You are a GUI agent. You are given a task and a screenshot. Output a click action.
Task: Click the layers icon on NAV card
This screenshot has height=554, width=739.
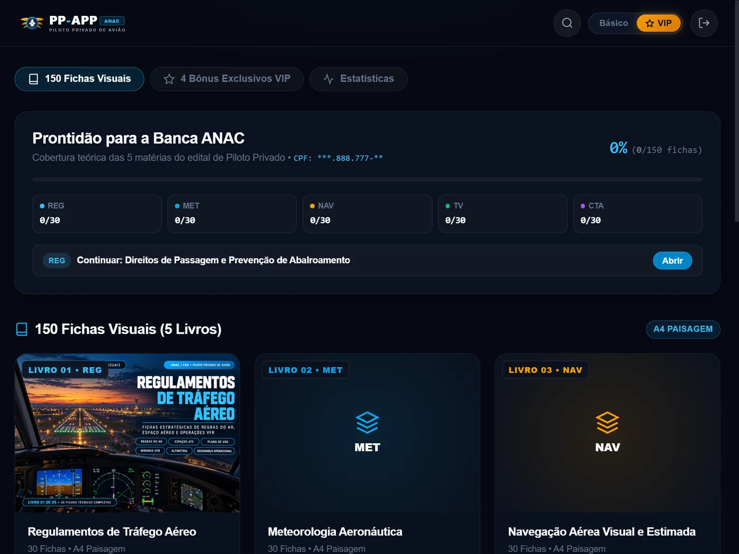click(608, 423)
